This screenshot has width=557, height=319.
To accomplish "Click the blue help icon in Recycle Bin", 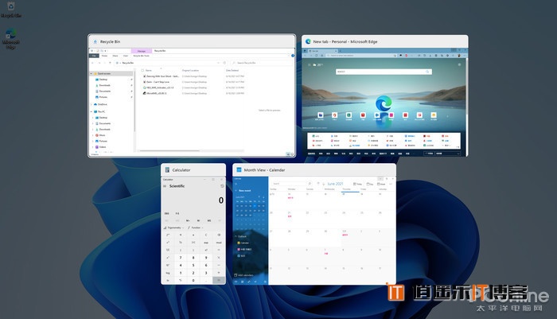I will 293,56.
